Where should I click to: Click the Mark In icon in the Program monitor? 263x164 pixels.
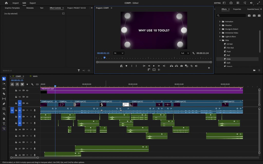[132, 66]
